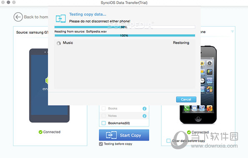The width and height of the screenshot is (248, 158).
Task: Click the Music row label
Action: pyautogui.click(x=68, y=43)
